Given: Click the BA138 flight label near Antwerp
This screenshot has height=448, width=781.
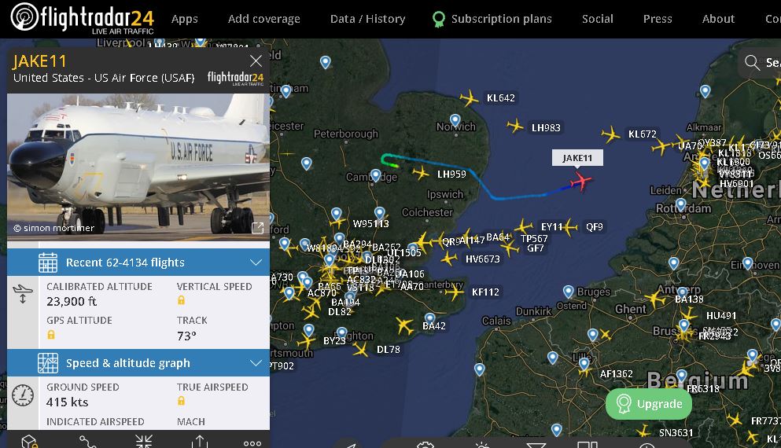Looking at the screenshot, I should coord(689,299).
